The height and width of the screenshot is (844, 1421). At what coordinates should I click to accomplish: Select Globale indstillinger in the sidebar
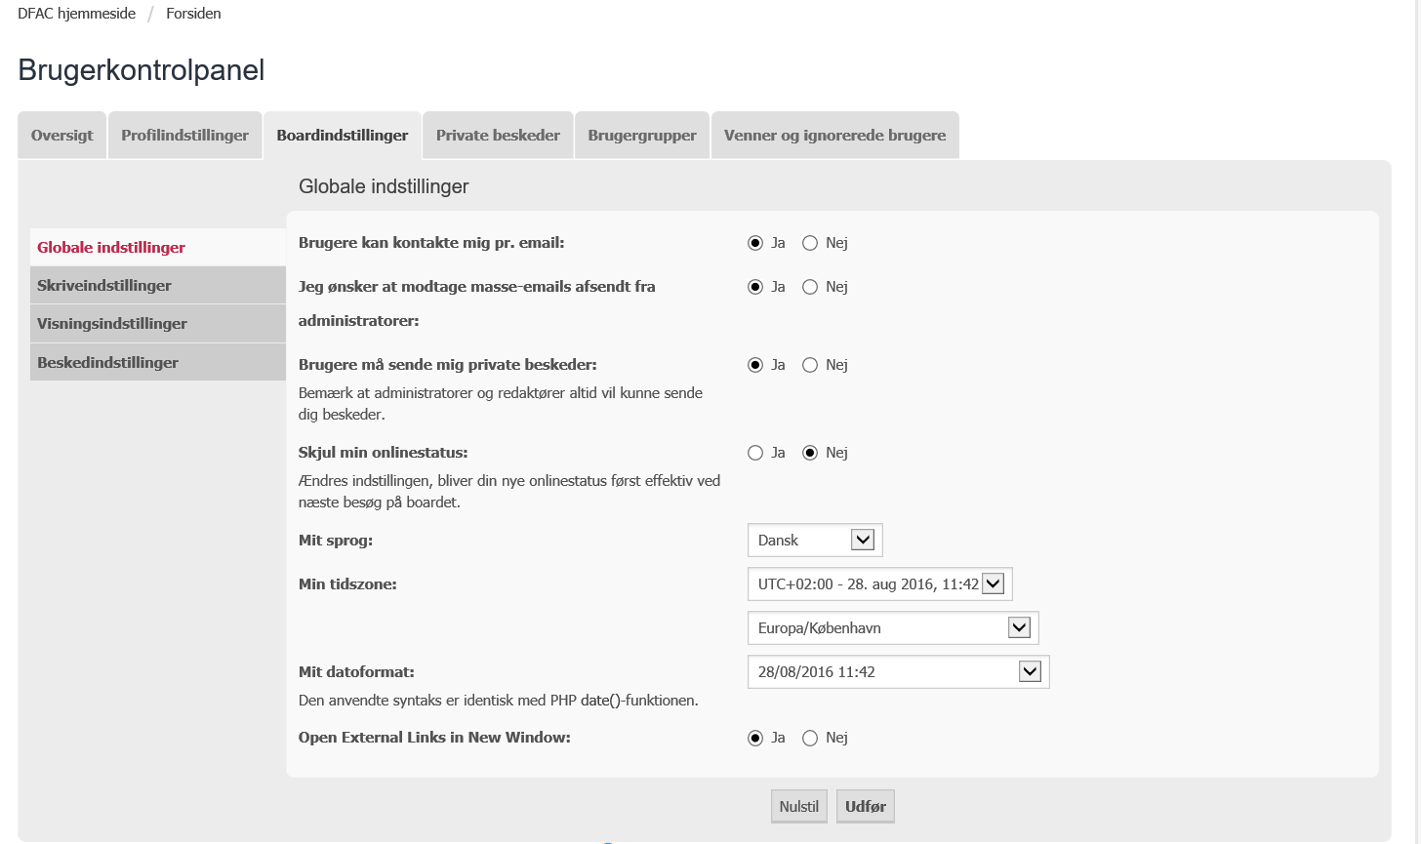click(x=158, y=247)
